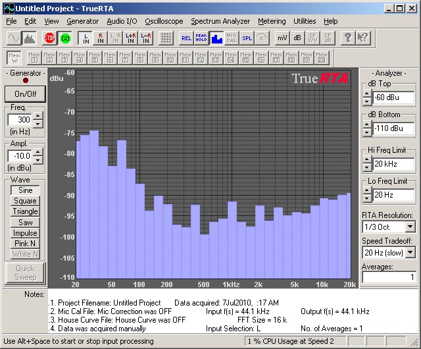The height and width of the screenshot is (349, 421).
Task: Select the L IN left input icon
Action: 84,38
